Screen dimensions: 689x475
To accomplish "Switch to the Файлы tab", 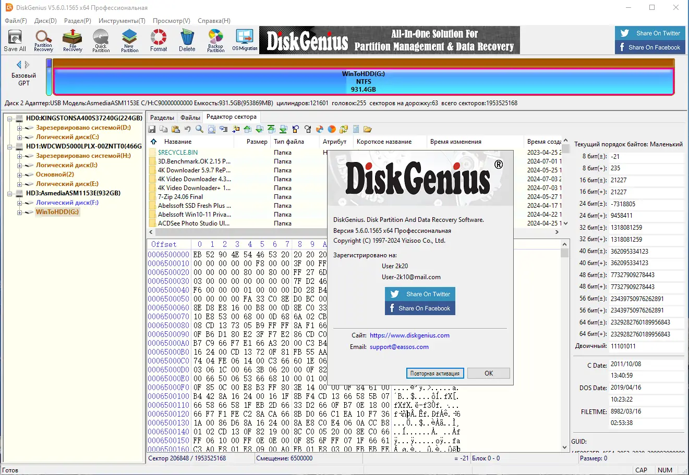I will point(190,118).
